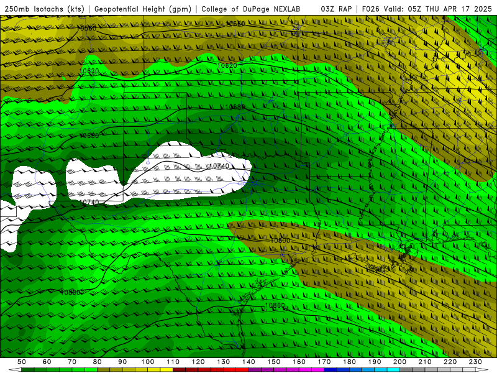This screenshot has height=373, width=497.
Task: Click the 170 value on the legend
Action: (324, 362)
